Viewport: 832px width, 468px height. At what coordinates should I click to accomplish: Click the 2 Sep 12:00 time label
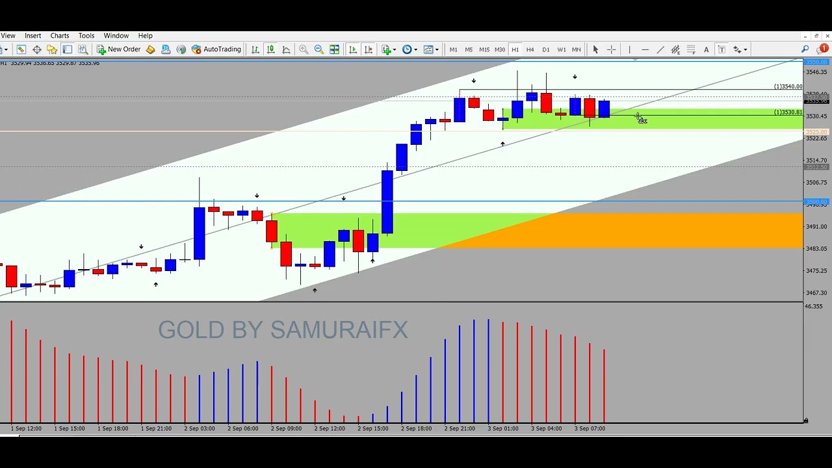[330, 428]
